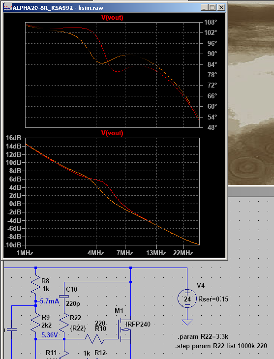Click the 24 voltage value inside V4
The height and width of the screenshot is (359, 274).
pyautogui.click(x=187, y=299)
